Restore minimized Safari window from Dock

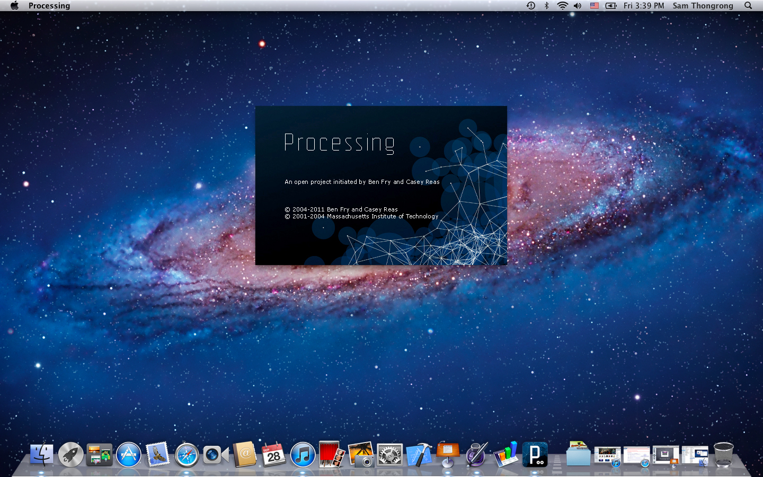pyautogui.click(x=636, y=456)
